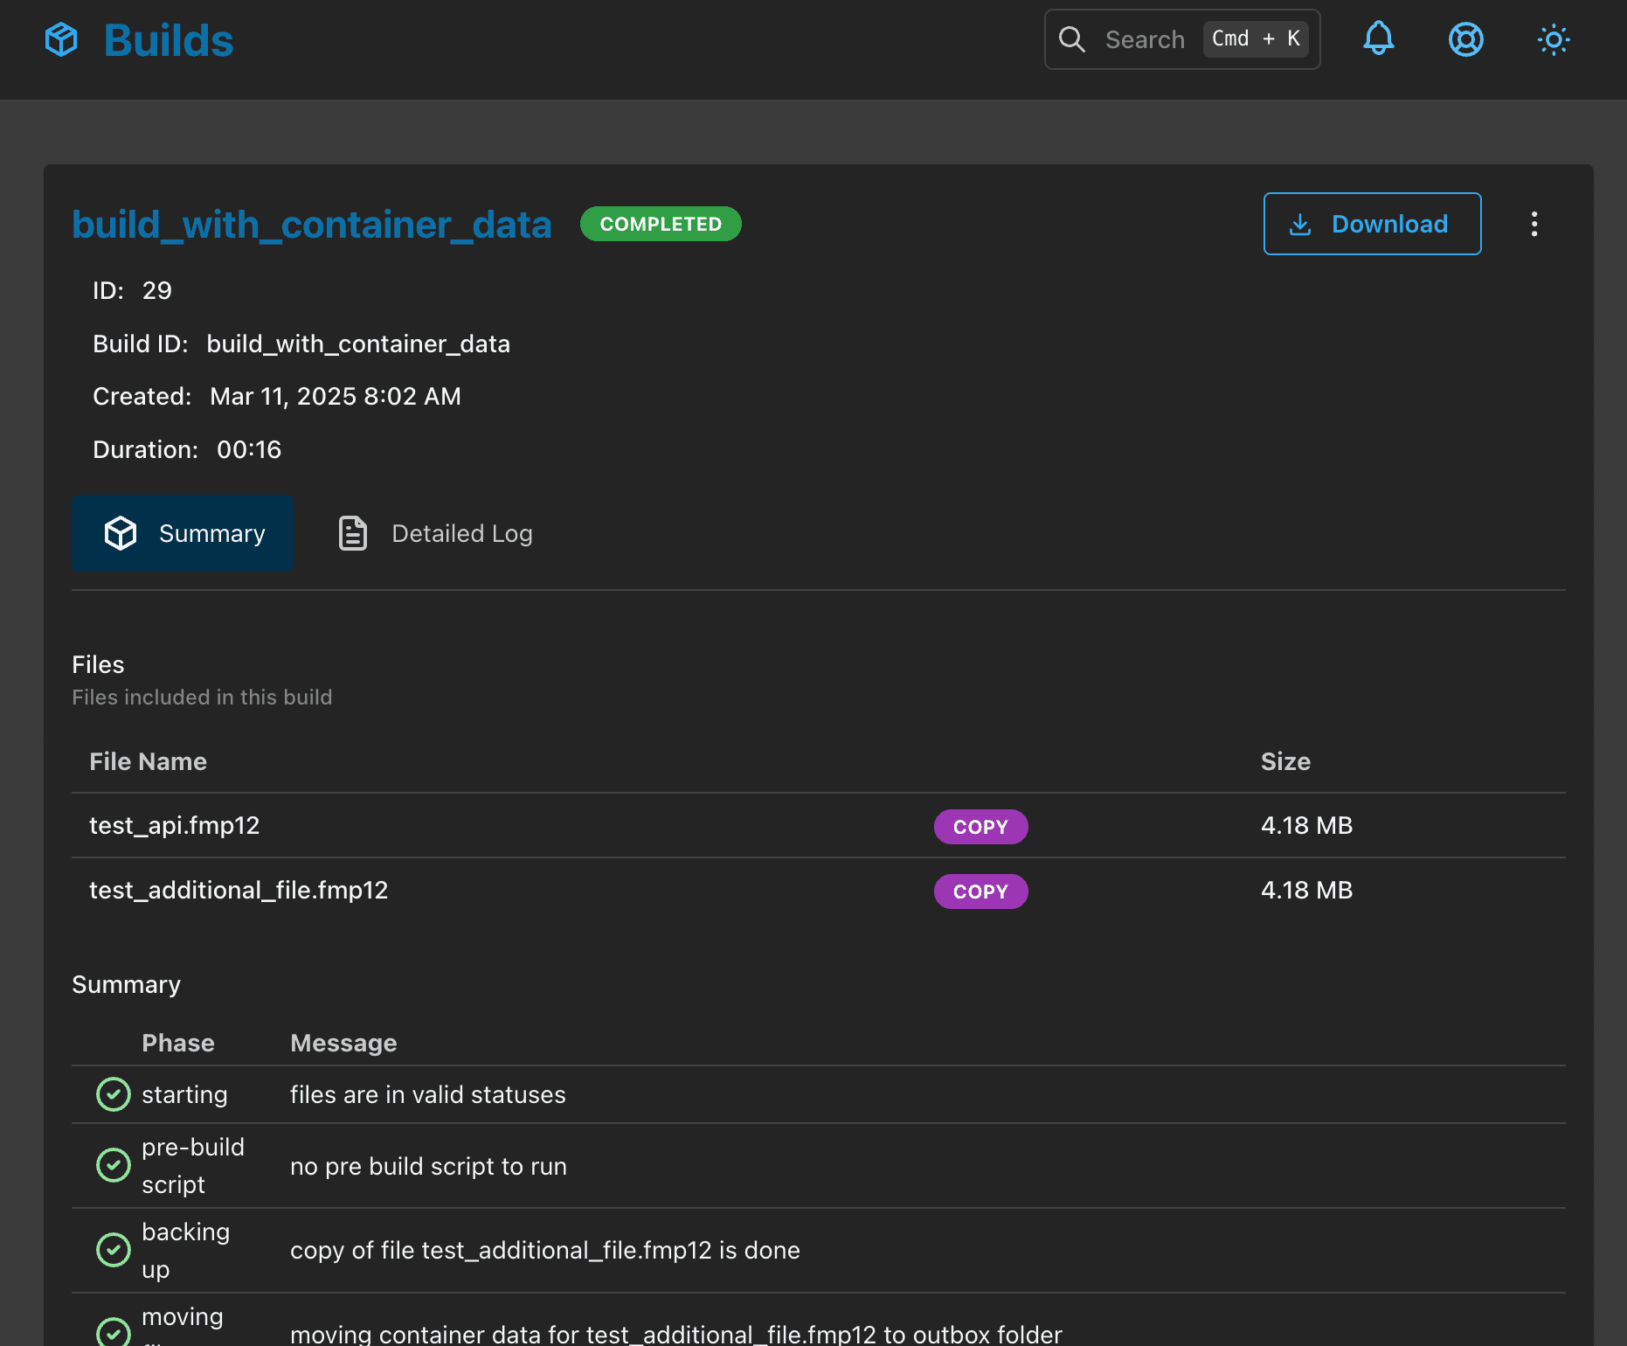Click the green check beside starting phase
The image size is (1627, 1346).
pos(113,1094)
